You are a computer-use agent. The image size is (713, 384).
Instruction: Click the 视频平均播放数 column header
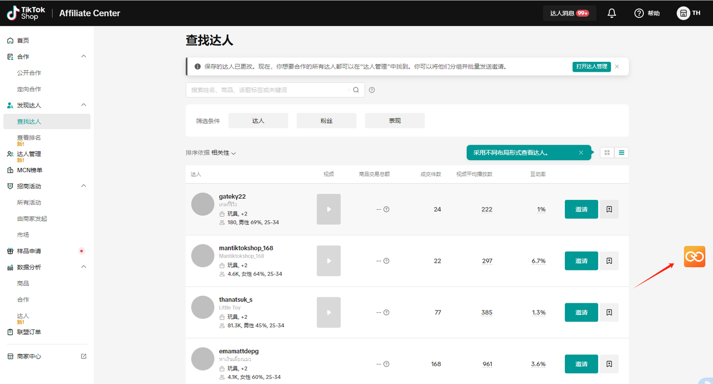474,174
